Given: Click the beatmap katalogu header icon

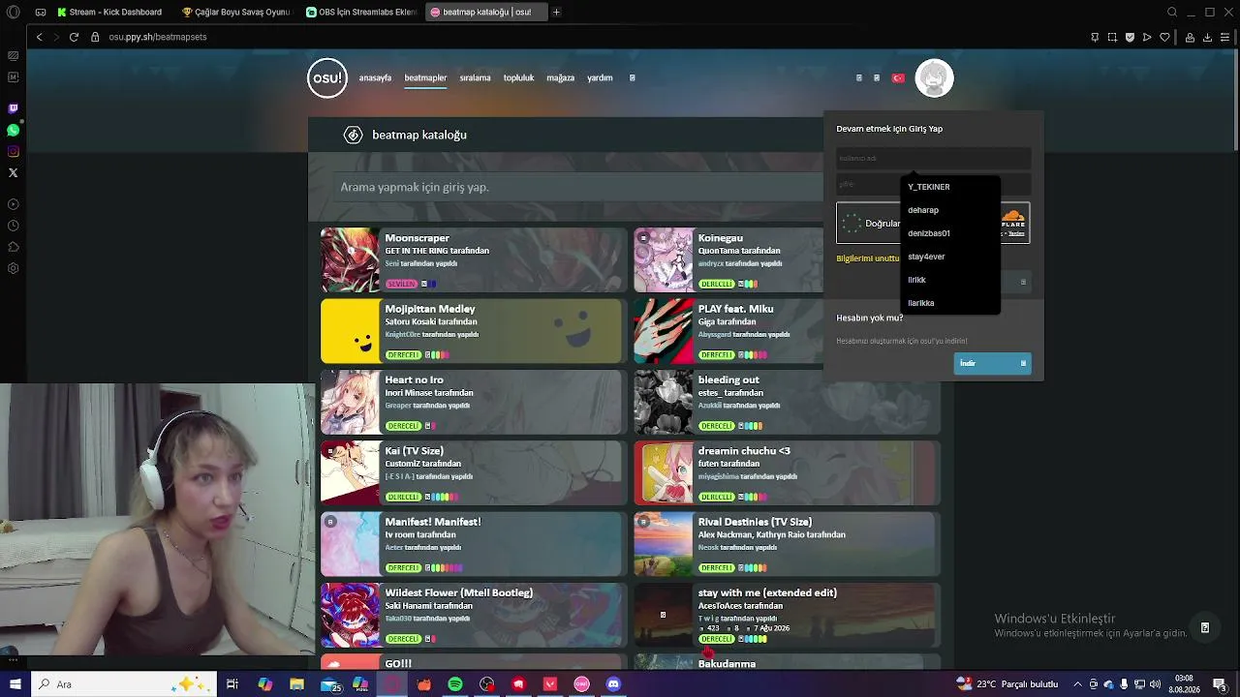Looking at the screenshot, I should point(354,136).
